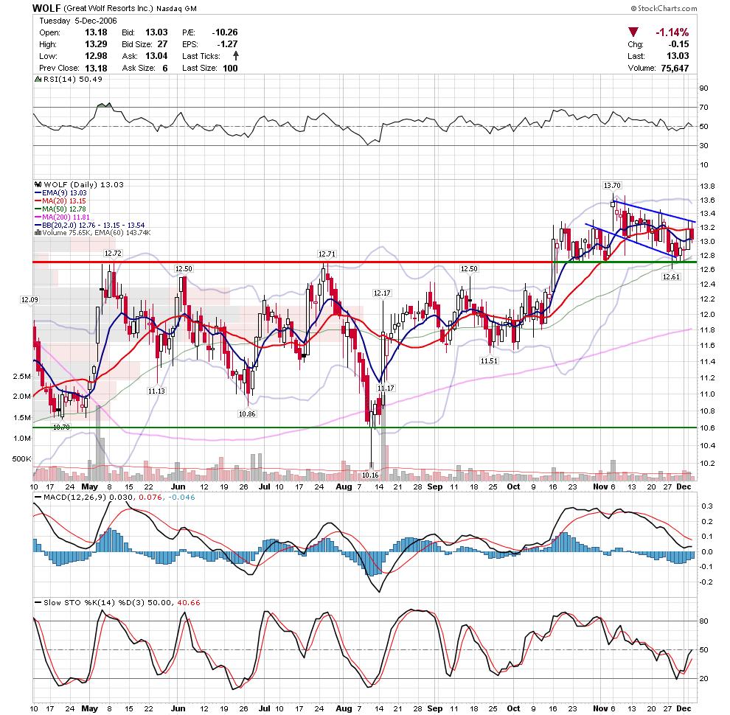Click the 12.50 annotation in June

tap(184, 268)
